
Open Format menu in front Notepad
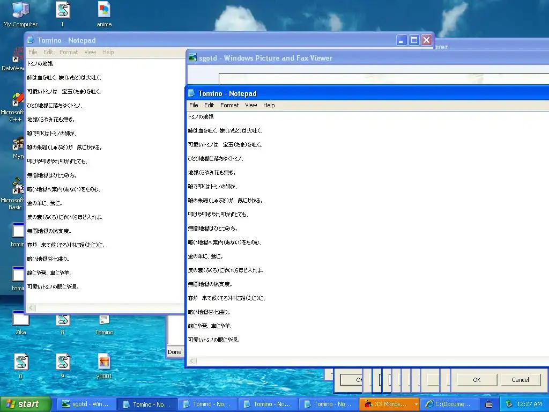tap(229, 105)
